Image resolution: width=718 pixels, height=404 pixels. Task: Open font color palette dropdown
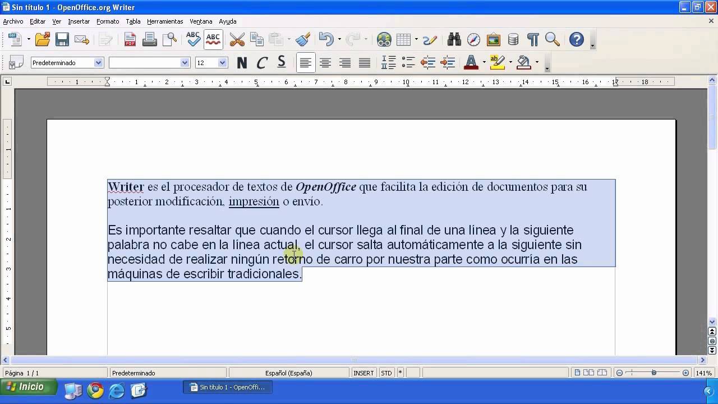pos(484,63)
